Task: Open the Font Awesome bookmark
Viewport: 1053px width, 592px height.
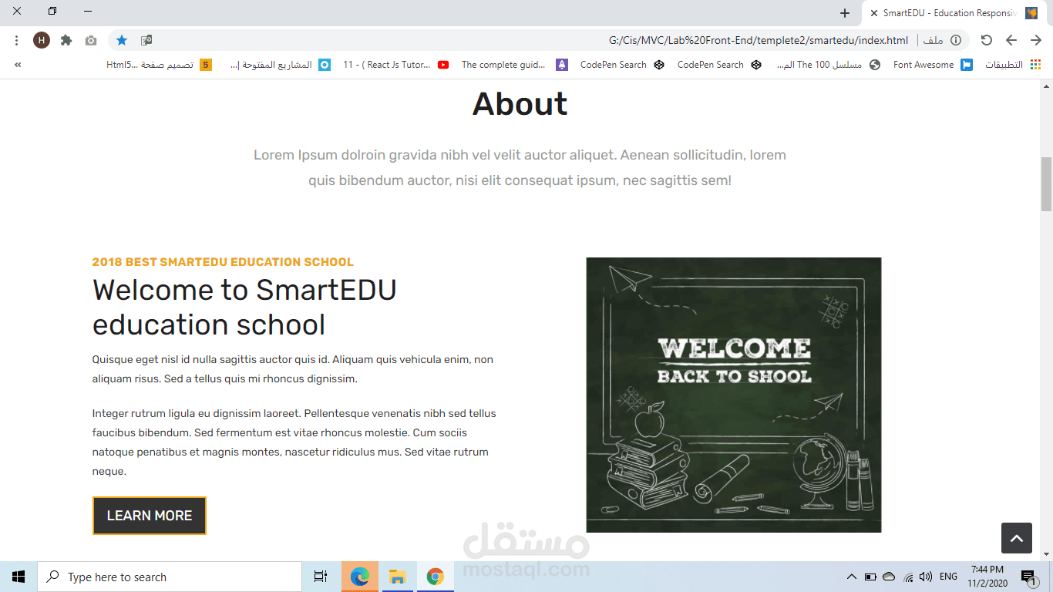Action: pyautogui.click(x=933, y=65)
